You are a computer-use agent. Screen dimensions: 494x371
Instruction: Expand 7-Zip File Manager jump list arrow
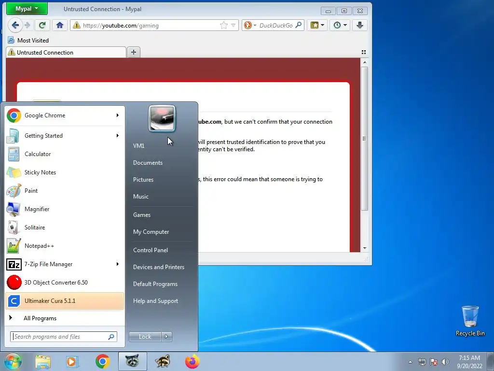118,264
